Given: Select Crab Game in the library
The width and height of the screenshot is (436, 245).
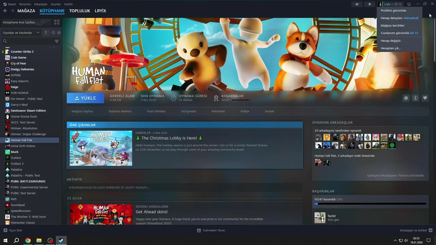Looking at the screenshot, I should point(18,58).
